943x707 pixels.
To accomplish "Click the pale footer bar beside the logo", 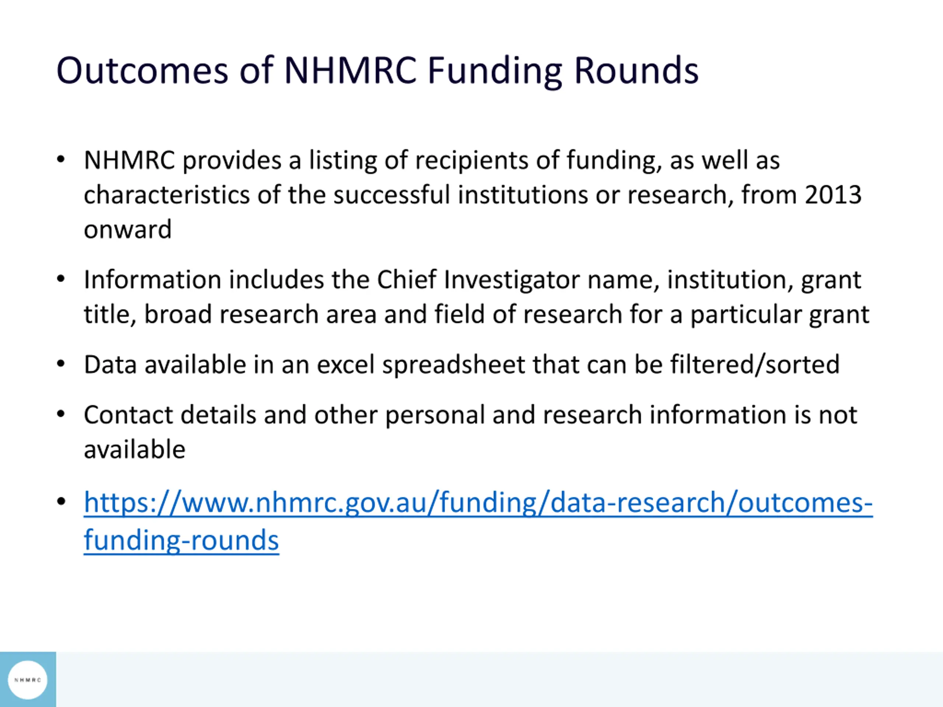I will pyautogui.click(x=499, y=679).
